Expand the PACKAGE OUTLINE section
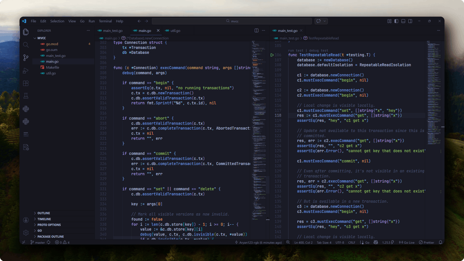The width and height of the screenshot is (464, 261). [x=63, y=236]
